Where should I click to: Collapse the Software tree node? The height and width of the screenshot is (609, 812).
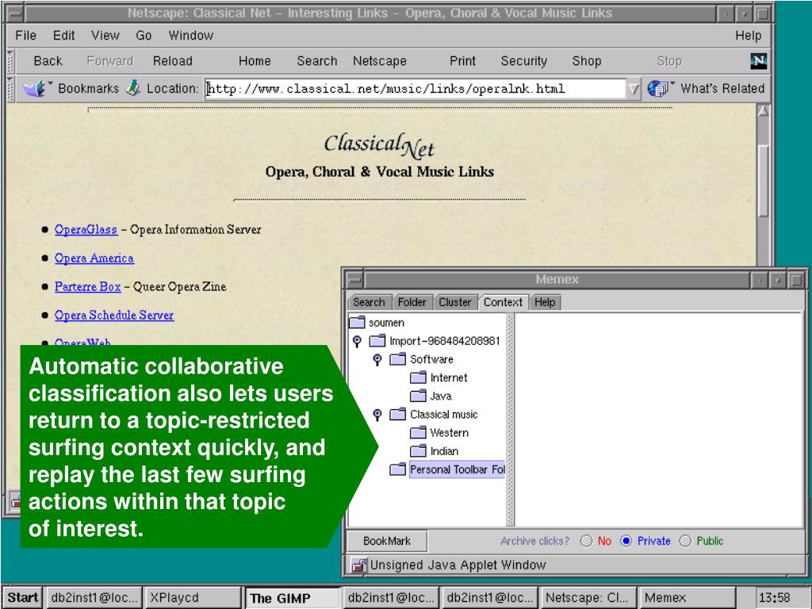(377, 359)
